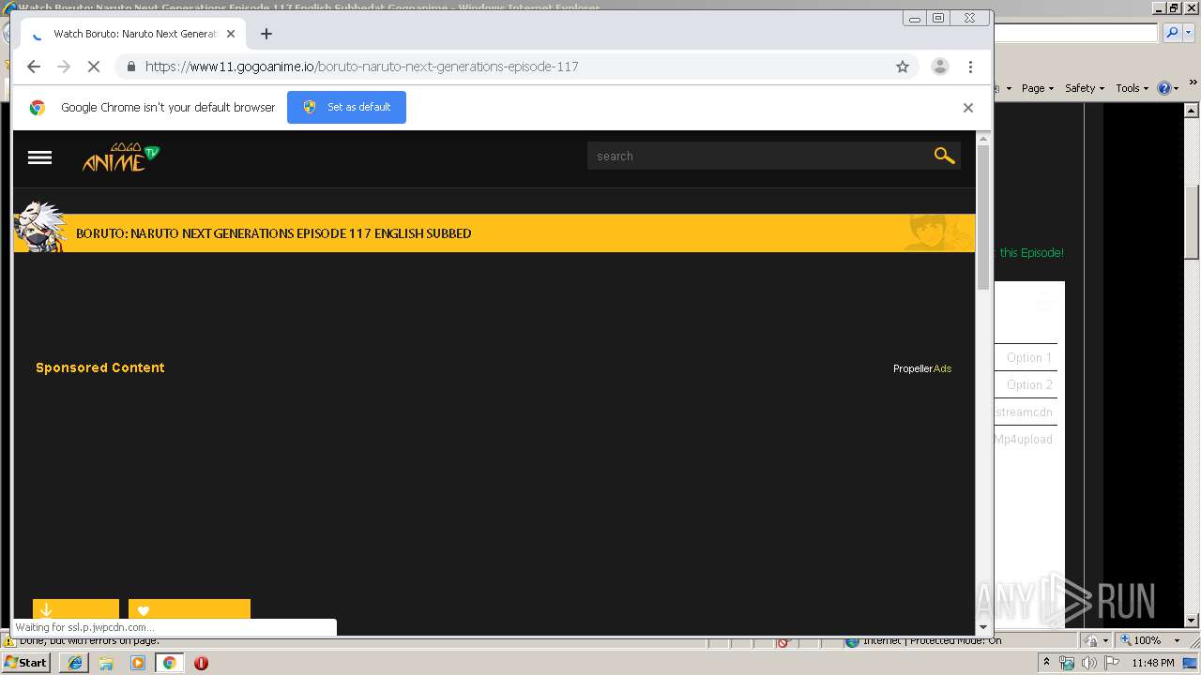Click the Chrome vertical scrollbar thumb
This screenshot has height=675, width=1201.
[x=983, y=216]
